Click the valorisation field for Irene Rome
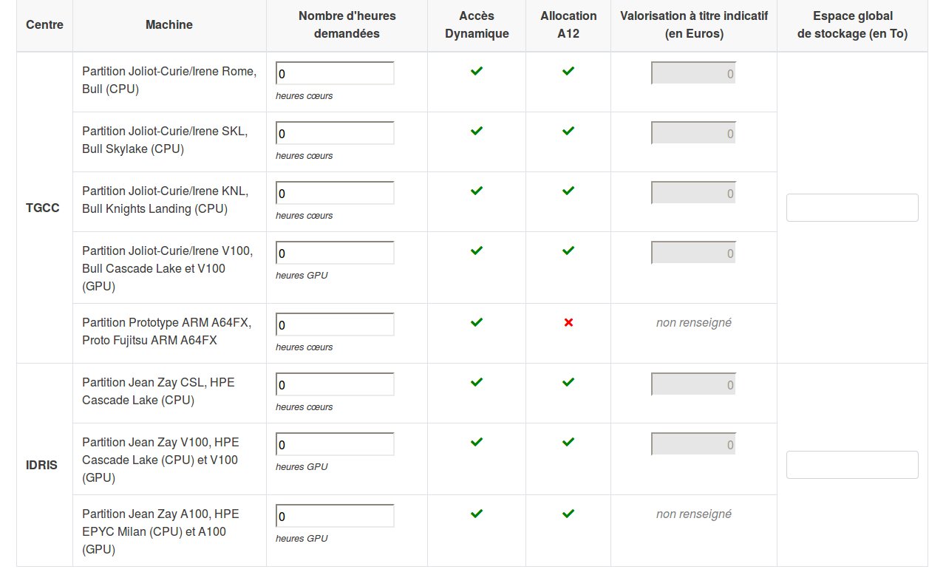This screenshot has height=572, width=946. (693, 73)
